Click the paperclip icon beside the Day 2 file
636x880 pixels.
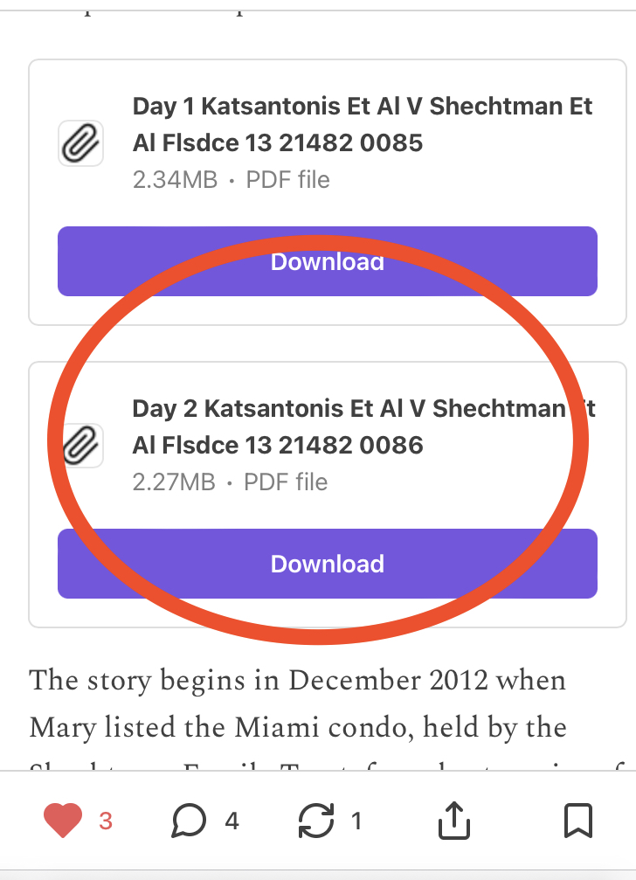(x=81, y=446)
